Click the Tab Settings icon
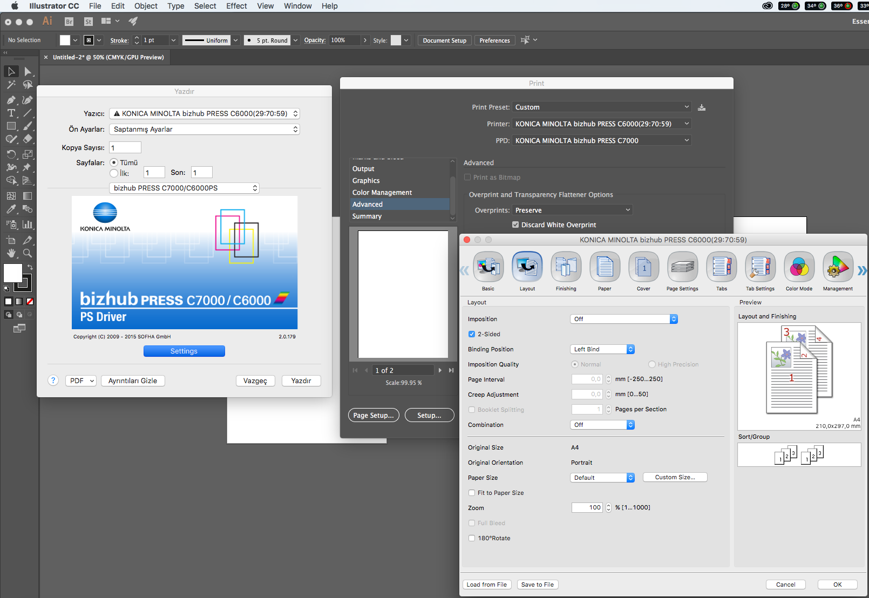The height and width of the screenshot is (598, 869). (760, 267)
